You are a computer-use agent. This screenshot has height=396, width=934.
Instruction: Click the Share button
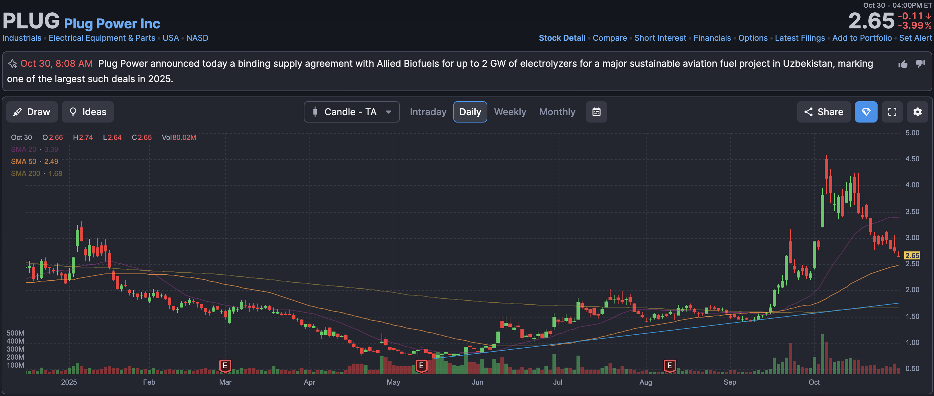pyautogui.click(x=824, y=112)
